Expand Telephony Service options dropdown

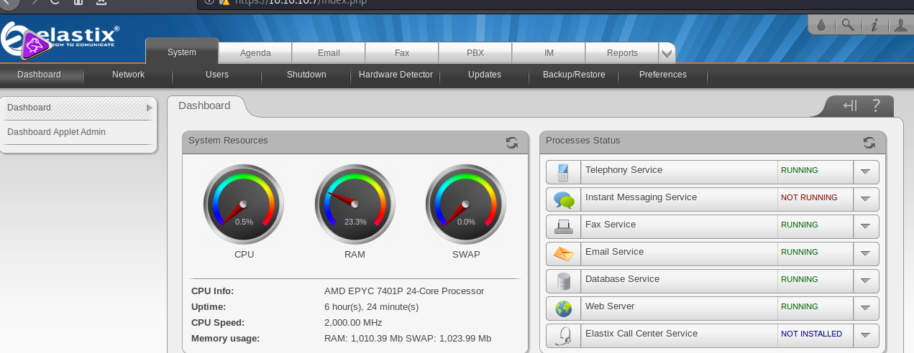[865, 172]
